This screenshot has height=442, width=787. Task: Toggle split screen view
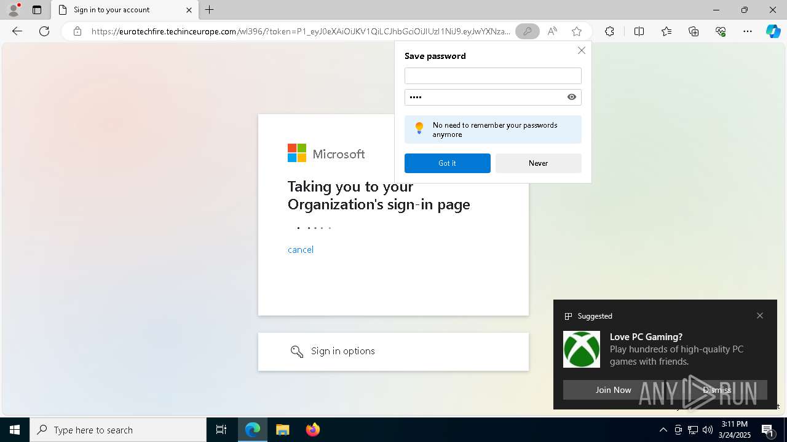coord(639,31)
